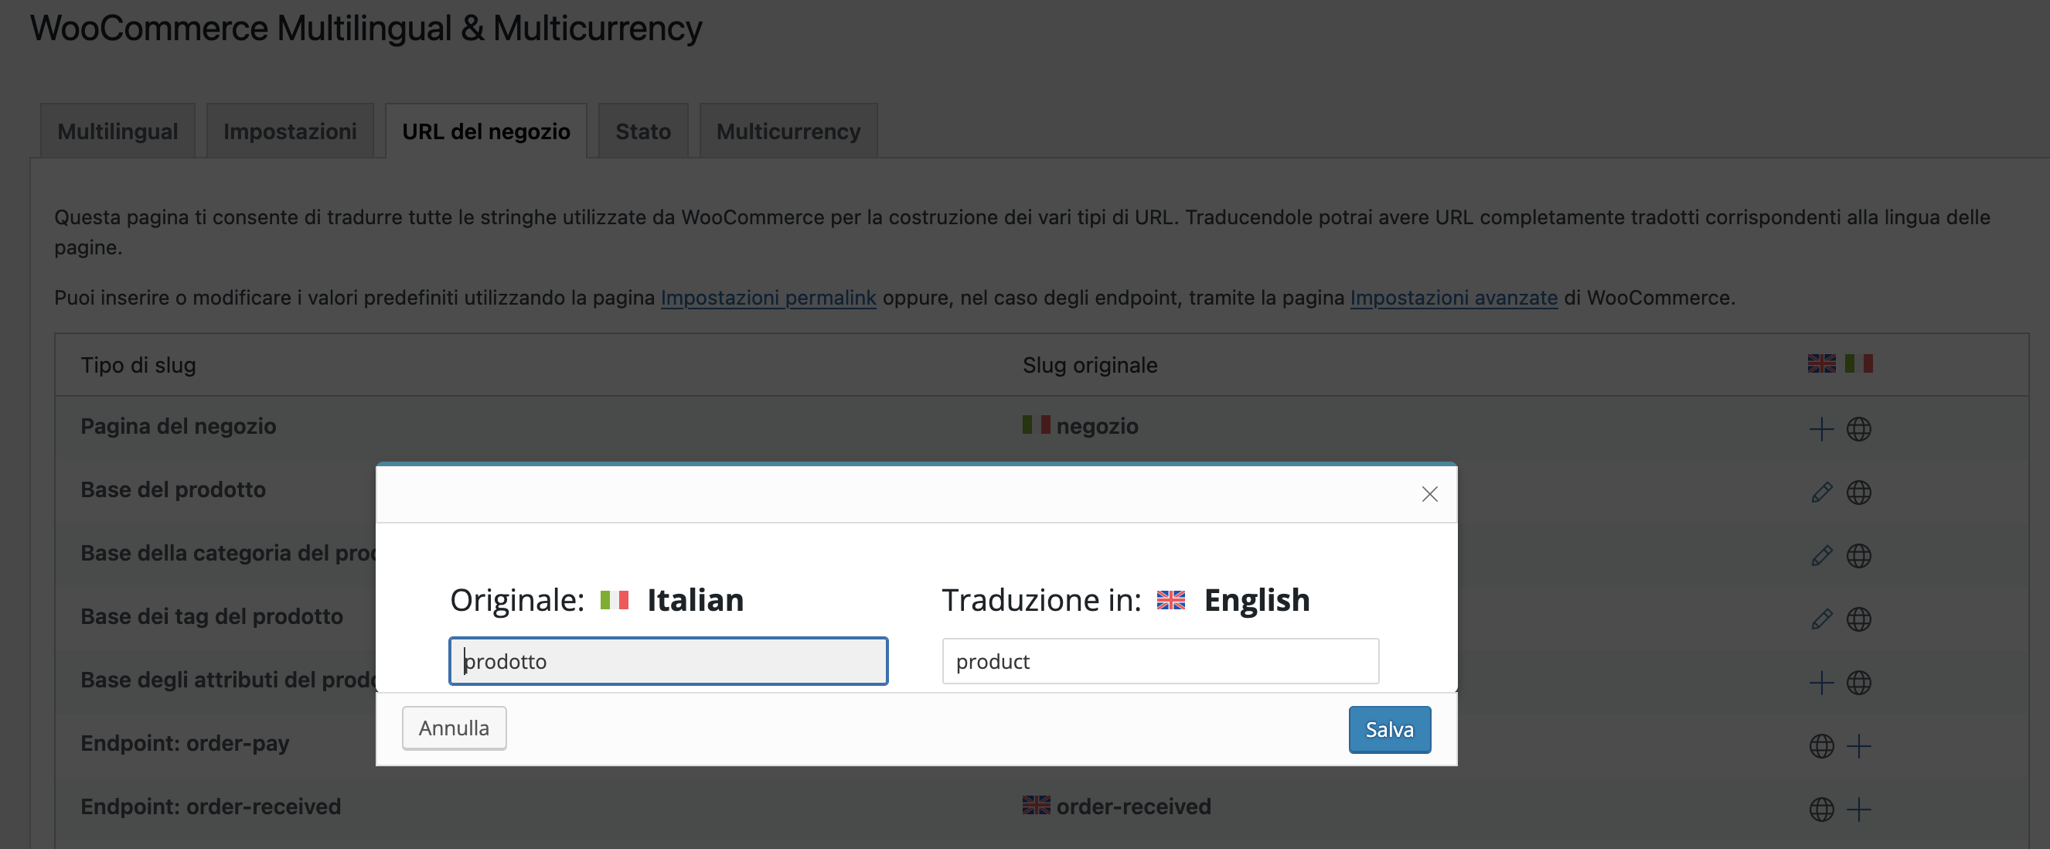Click the globe icon in Base dei tag row
2050x849 pixels.
click(1858, 619)
